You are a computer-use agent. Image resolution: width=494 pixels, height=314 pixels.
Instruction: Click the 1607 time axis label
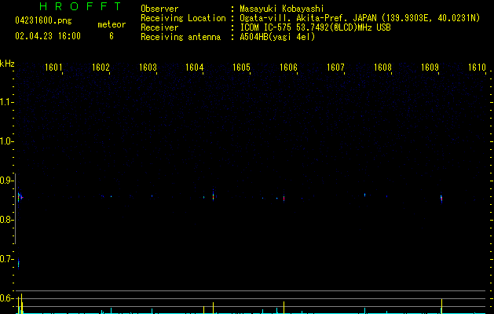pyautogui.click(x=335, y=68)
